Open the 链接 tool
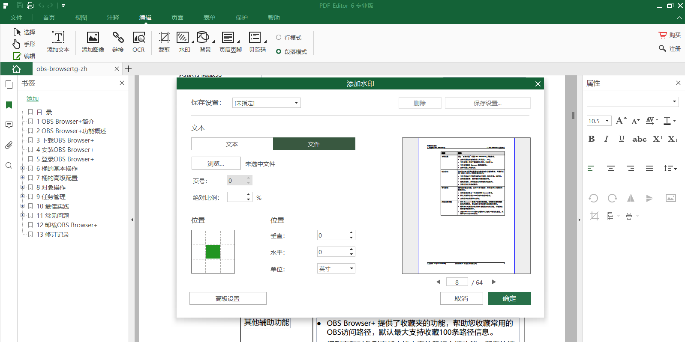685x342 pixels. (118, 42)
